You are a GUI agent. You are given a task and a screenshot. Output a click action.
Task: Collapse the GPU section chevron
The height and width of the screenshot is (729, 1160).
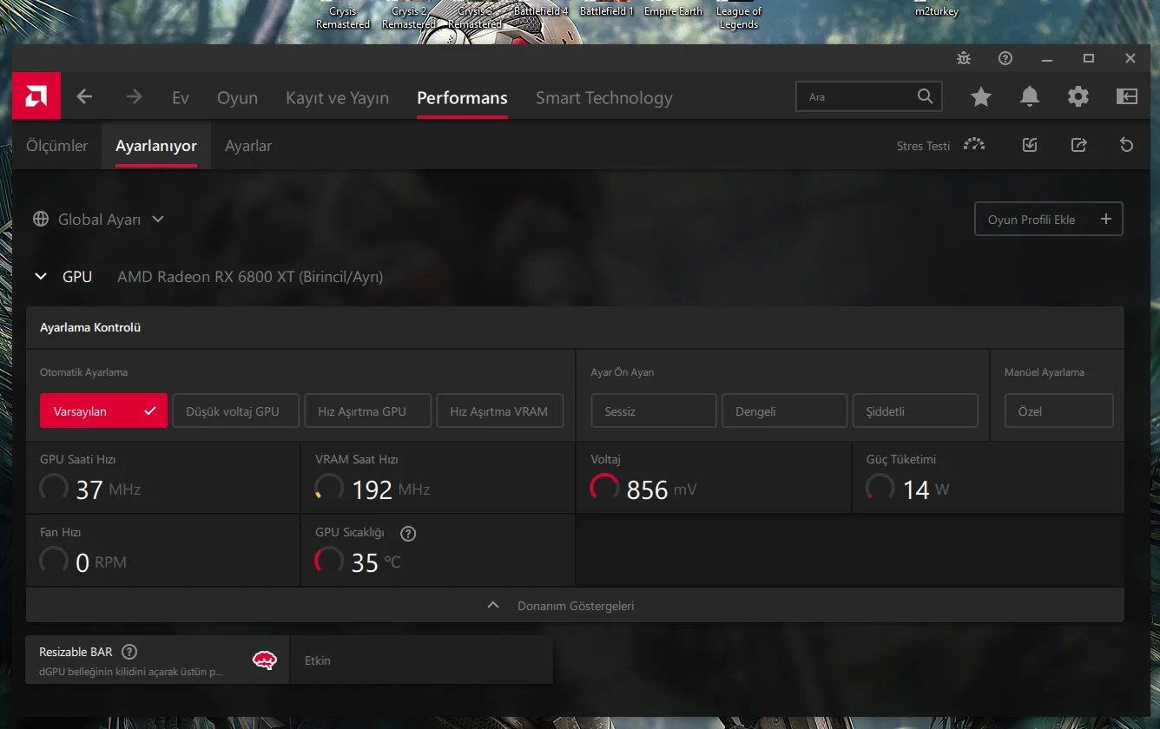point(40,277)
